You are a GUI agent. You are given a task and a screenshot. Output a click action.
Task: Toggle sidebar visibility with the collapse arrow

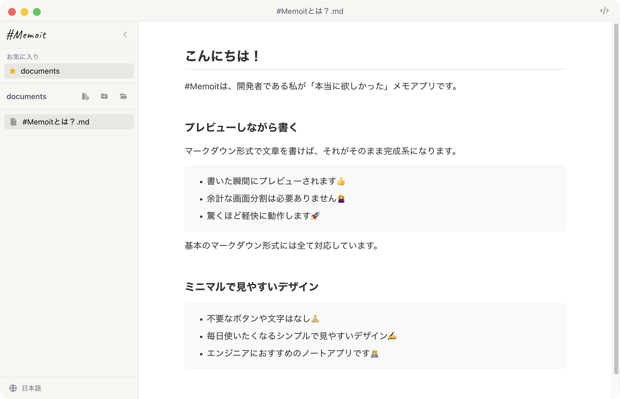pyautogui.click(x=125, y=34)
